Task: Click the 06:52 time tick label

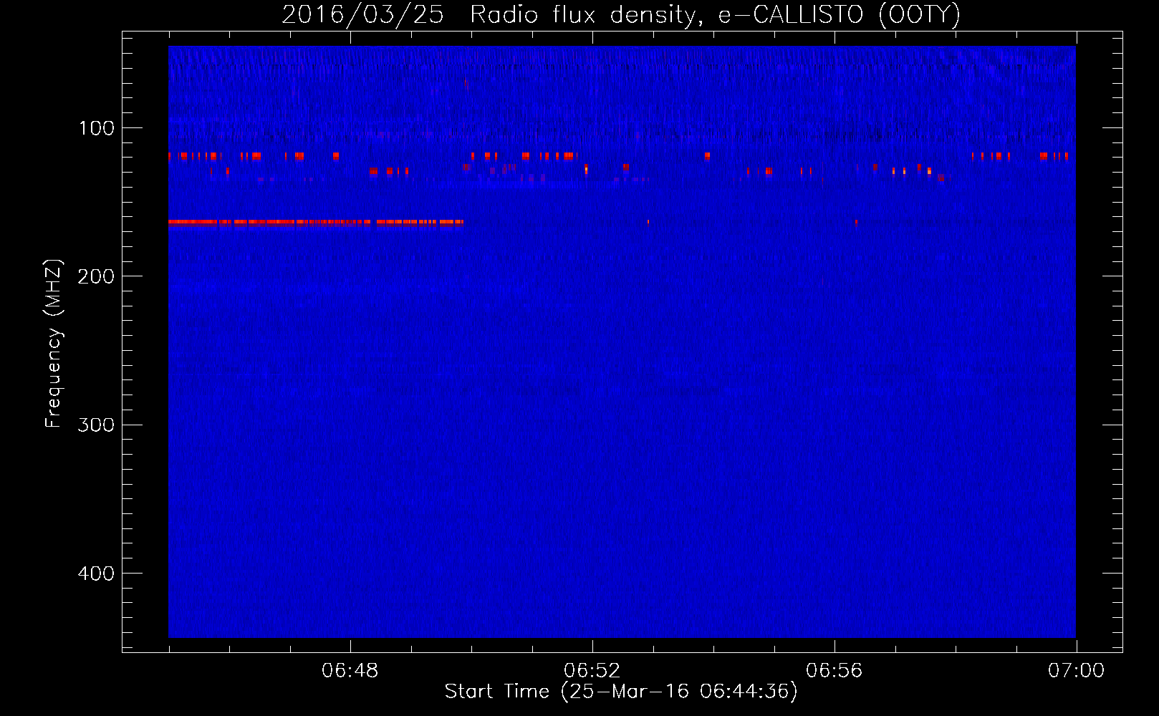Action: click(x=592, y=671)
